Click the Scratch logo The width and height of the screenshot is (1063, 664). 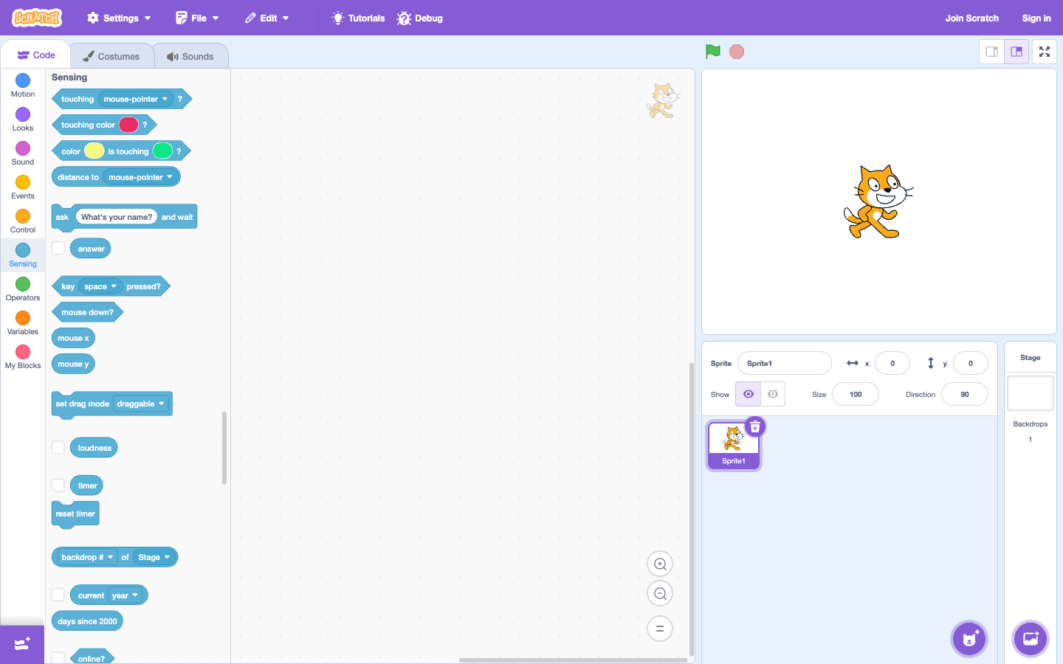click(37, 18)
